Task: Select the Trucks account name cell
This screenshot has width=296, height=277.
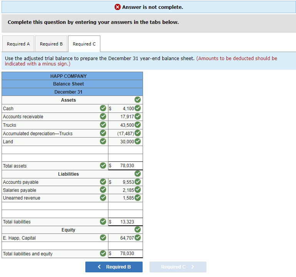Action: (x=55, y=125)
